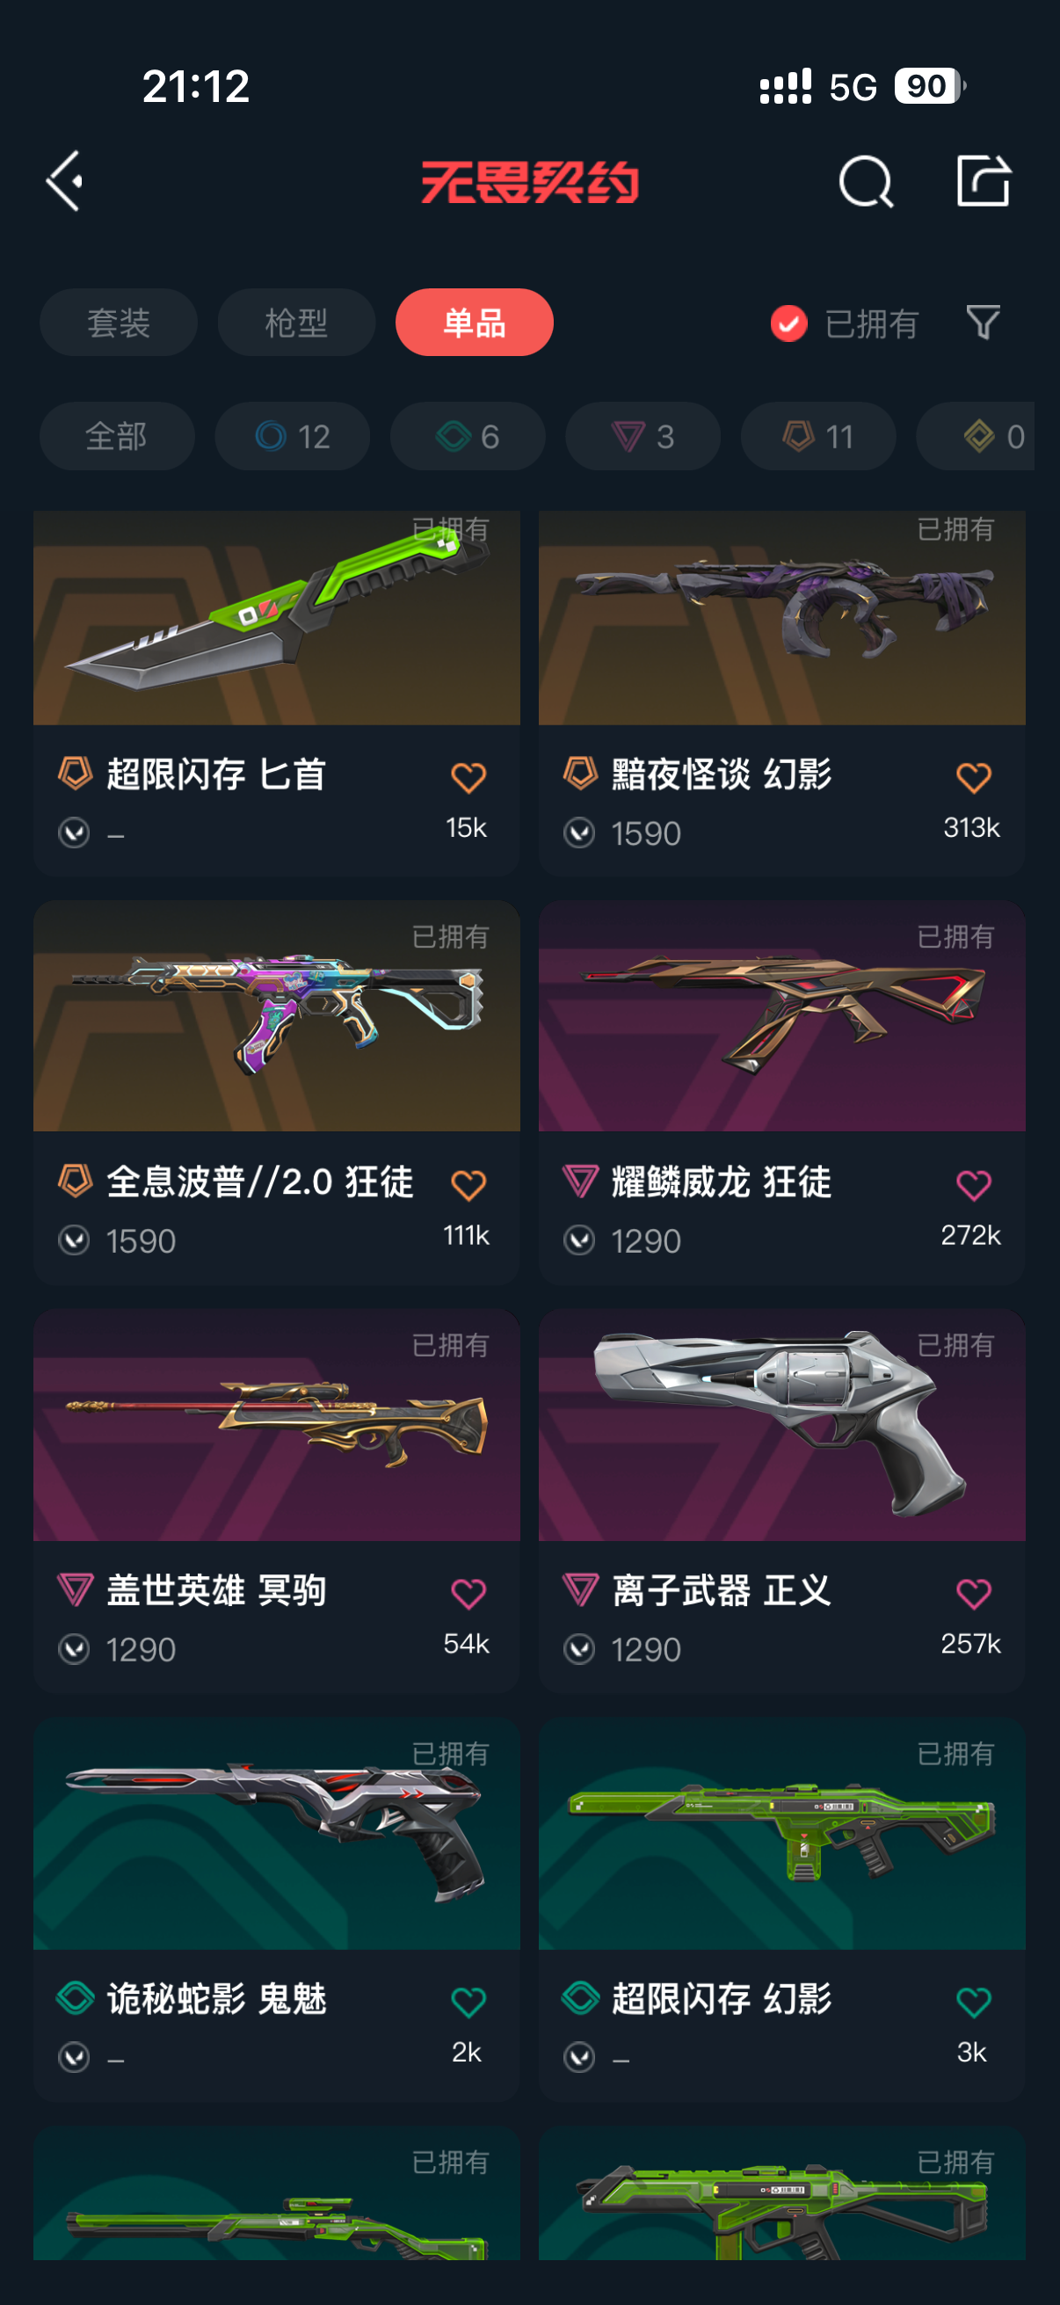Select the 全部 filter chip
Screen dimensions: 1060x2305
tap(117, 437)
